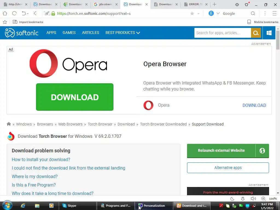The image size is (280, 210).
Task: Open the Torch Browser breadcrumb link
Action: pyautogui.click(x=100, y=124)
